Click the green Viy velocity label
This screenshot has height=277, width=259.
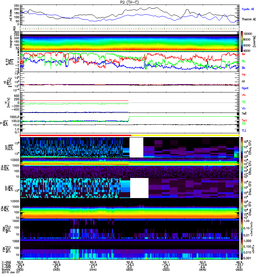(243, 102)
